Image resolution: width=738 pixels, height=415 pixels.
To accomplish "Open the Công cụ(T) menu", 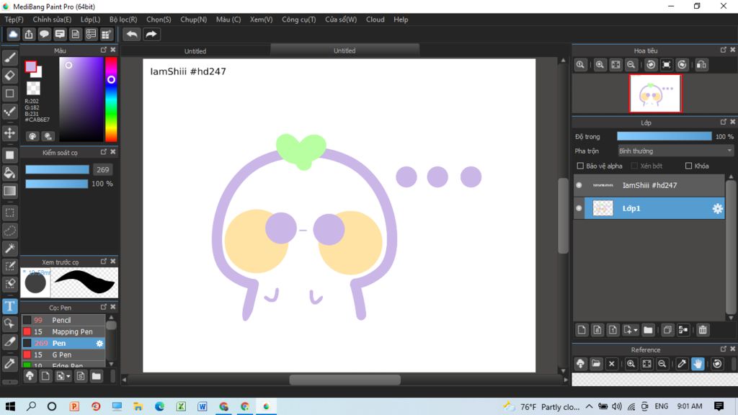I will tap(299, 19).
